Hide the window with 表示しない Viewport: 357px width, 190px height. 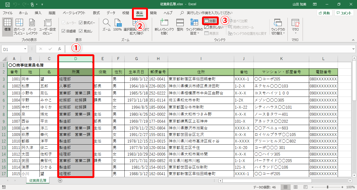tap(214, 27)
